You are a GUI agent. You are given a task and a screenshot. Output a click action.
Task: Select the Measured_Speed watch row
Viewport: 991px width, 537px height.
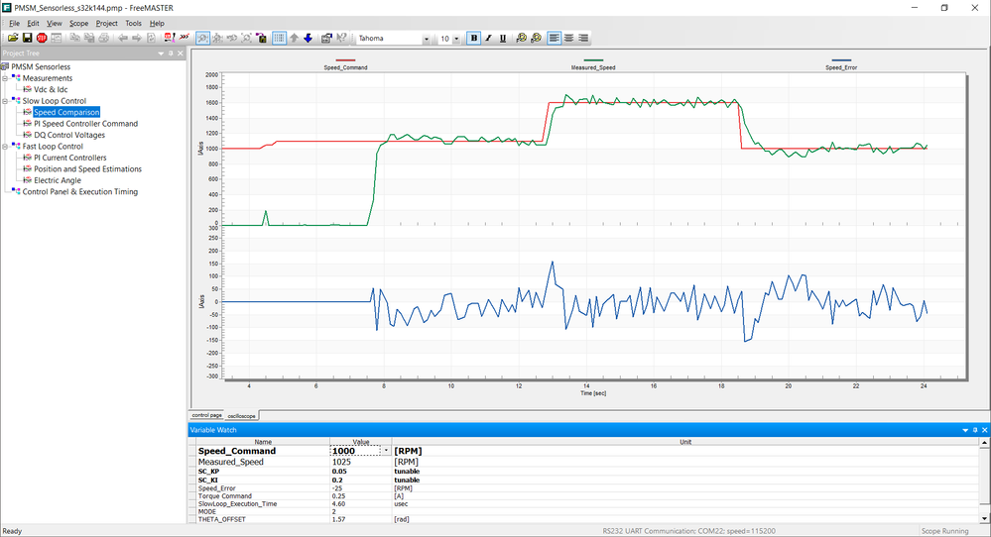584,462
